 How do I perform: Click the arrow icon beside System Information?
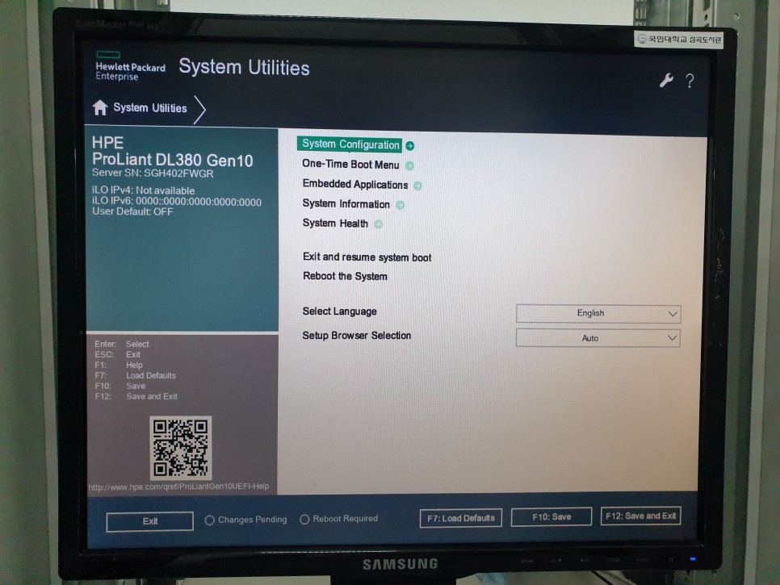pos(400,205)
